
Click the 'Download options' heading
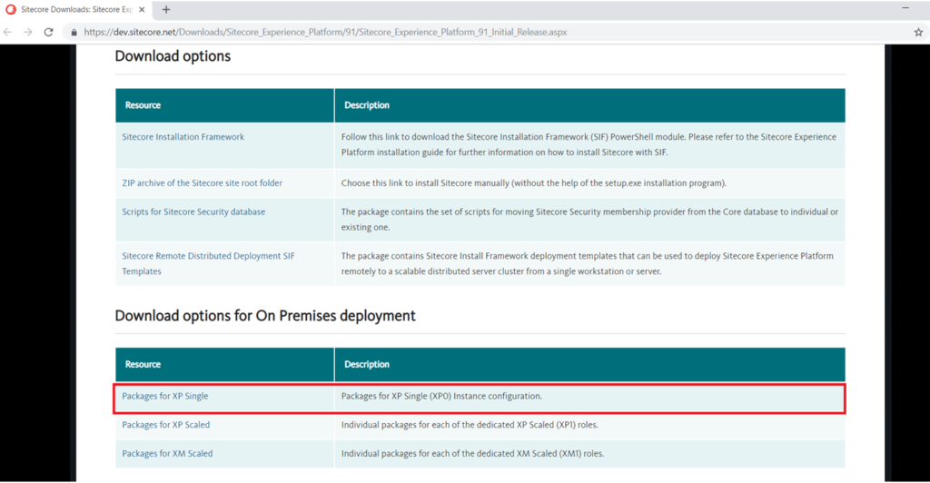pos(173,56)
